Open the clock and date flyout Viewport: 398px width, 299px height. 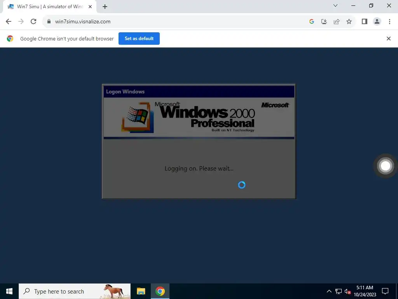pos(365,291)
